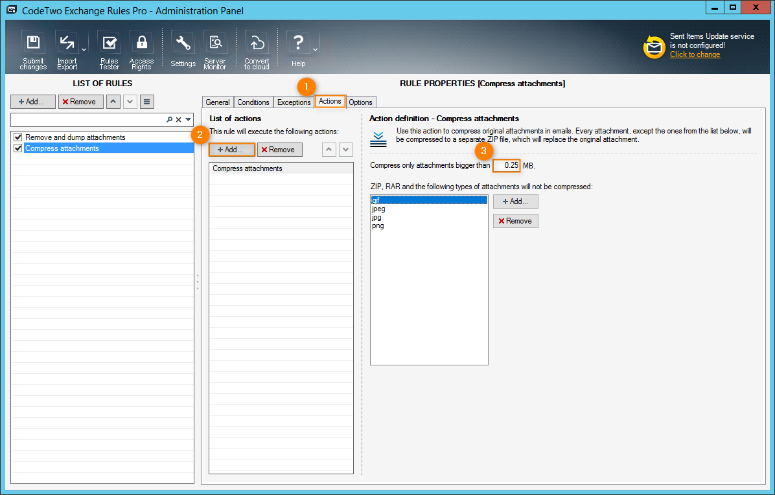Image resolution: width=775 pixels, height=495 pixels.
Task: Open the rules list menu icon
Action: pyautogui.click(x=147, y=102)
